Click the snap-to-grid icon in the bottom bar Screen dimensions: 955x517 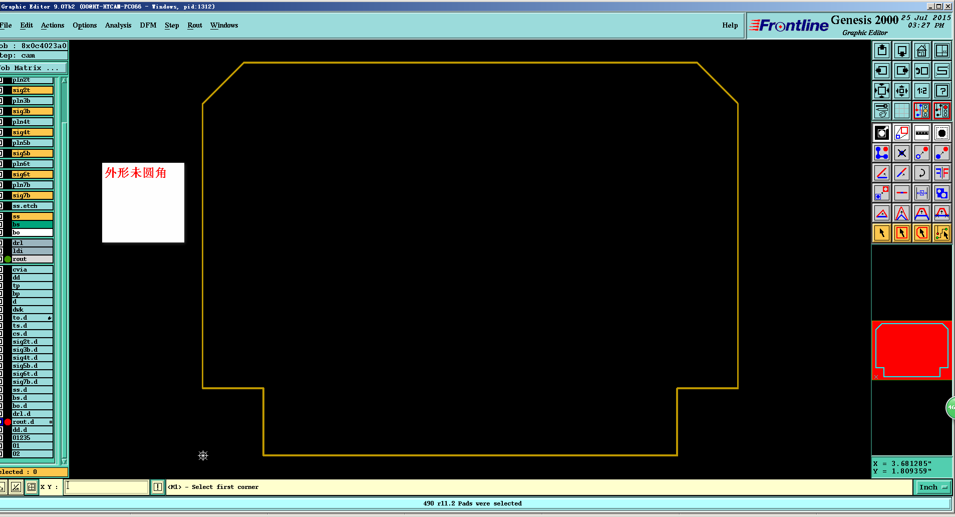coord(32,487)
